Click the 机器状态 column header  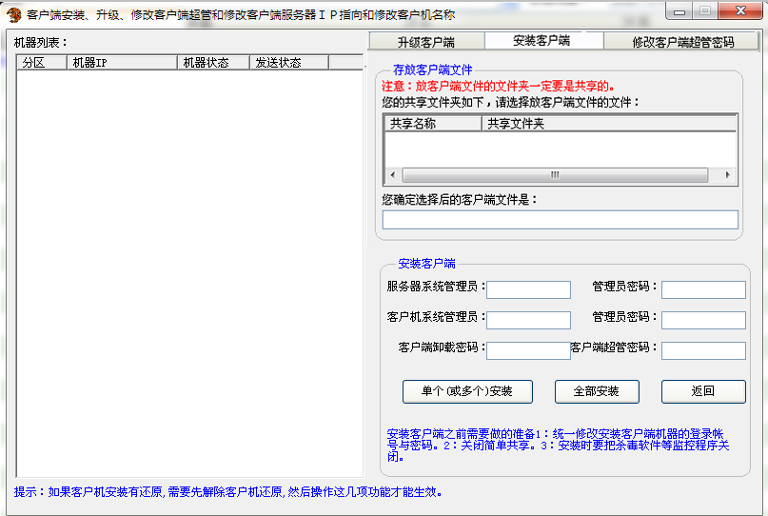(x=213, y=63)
